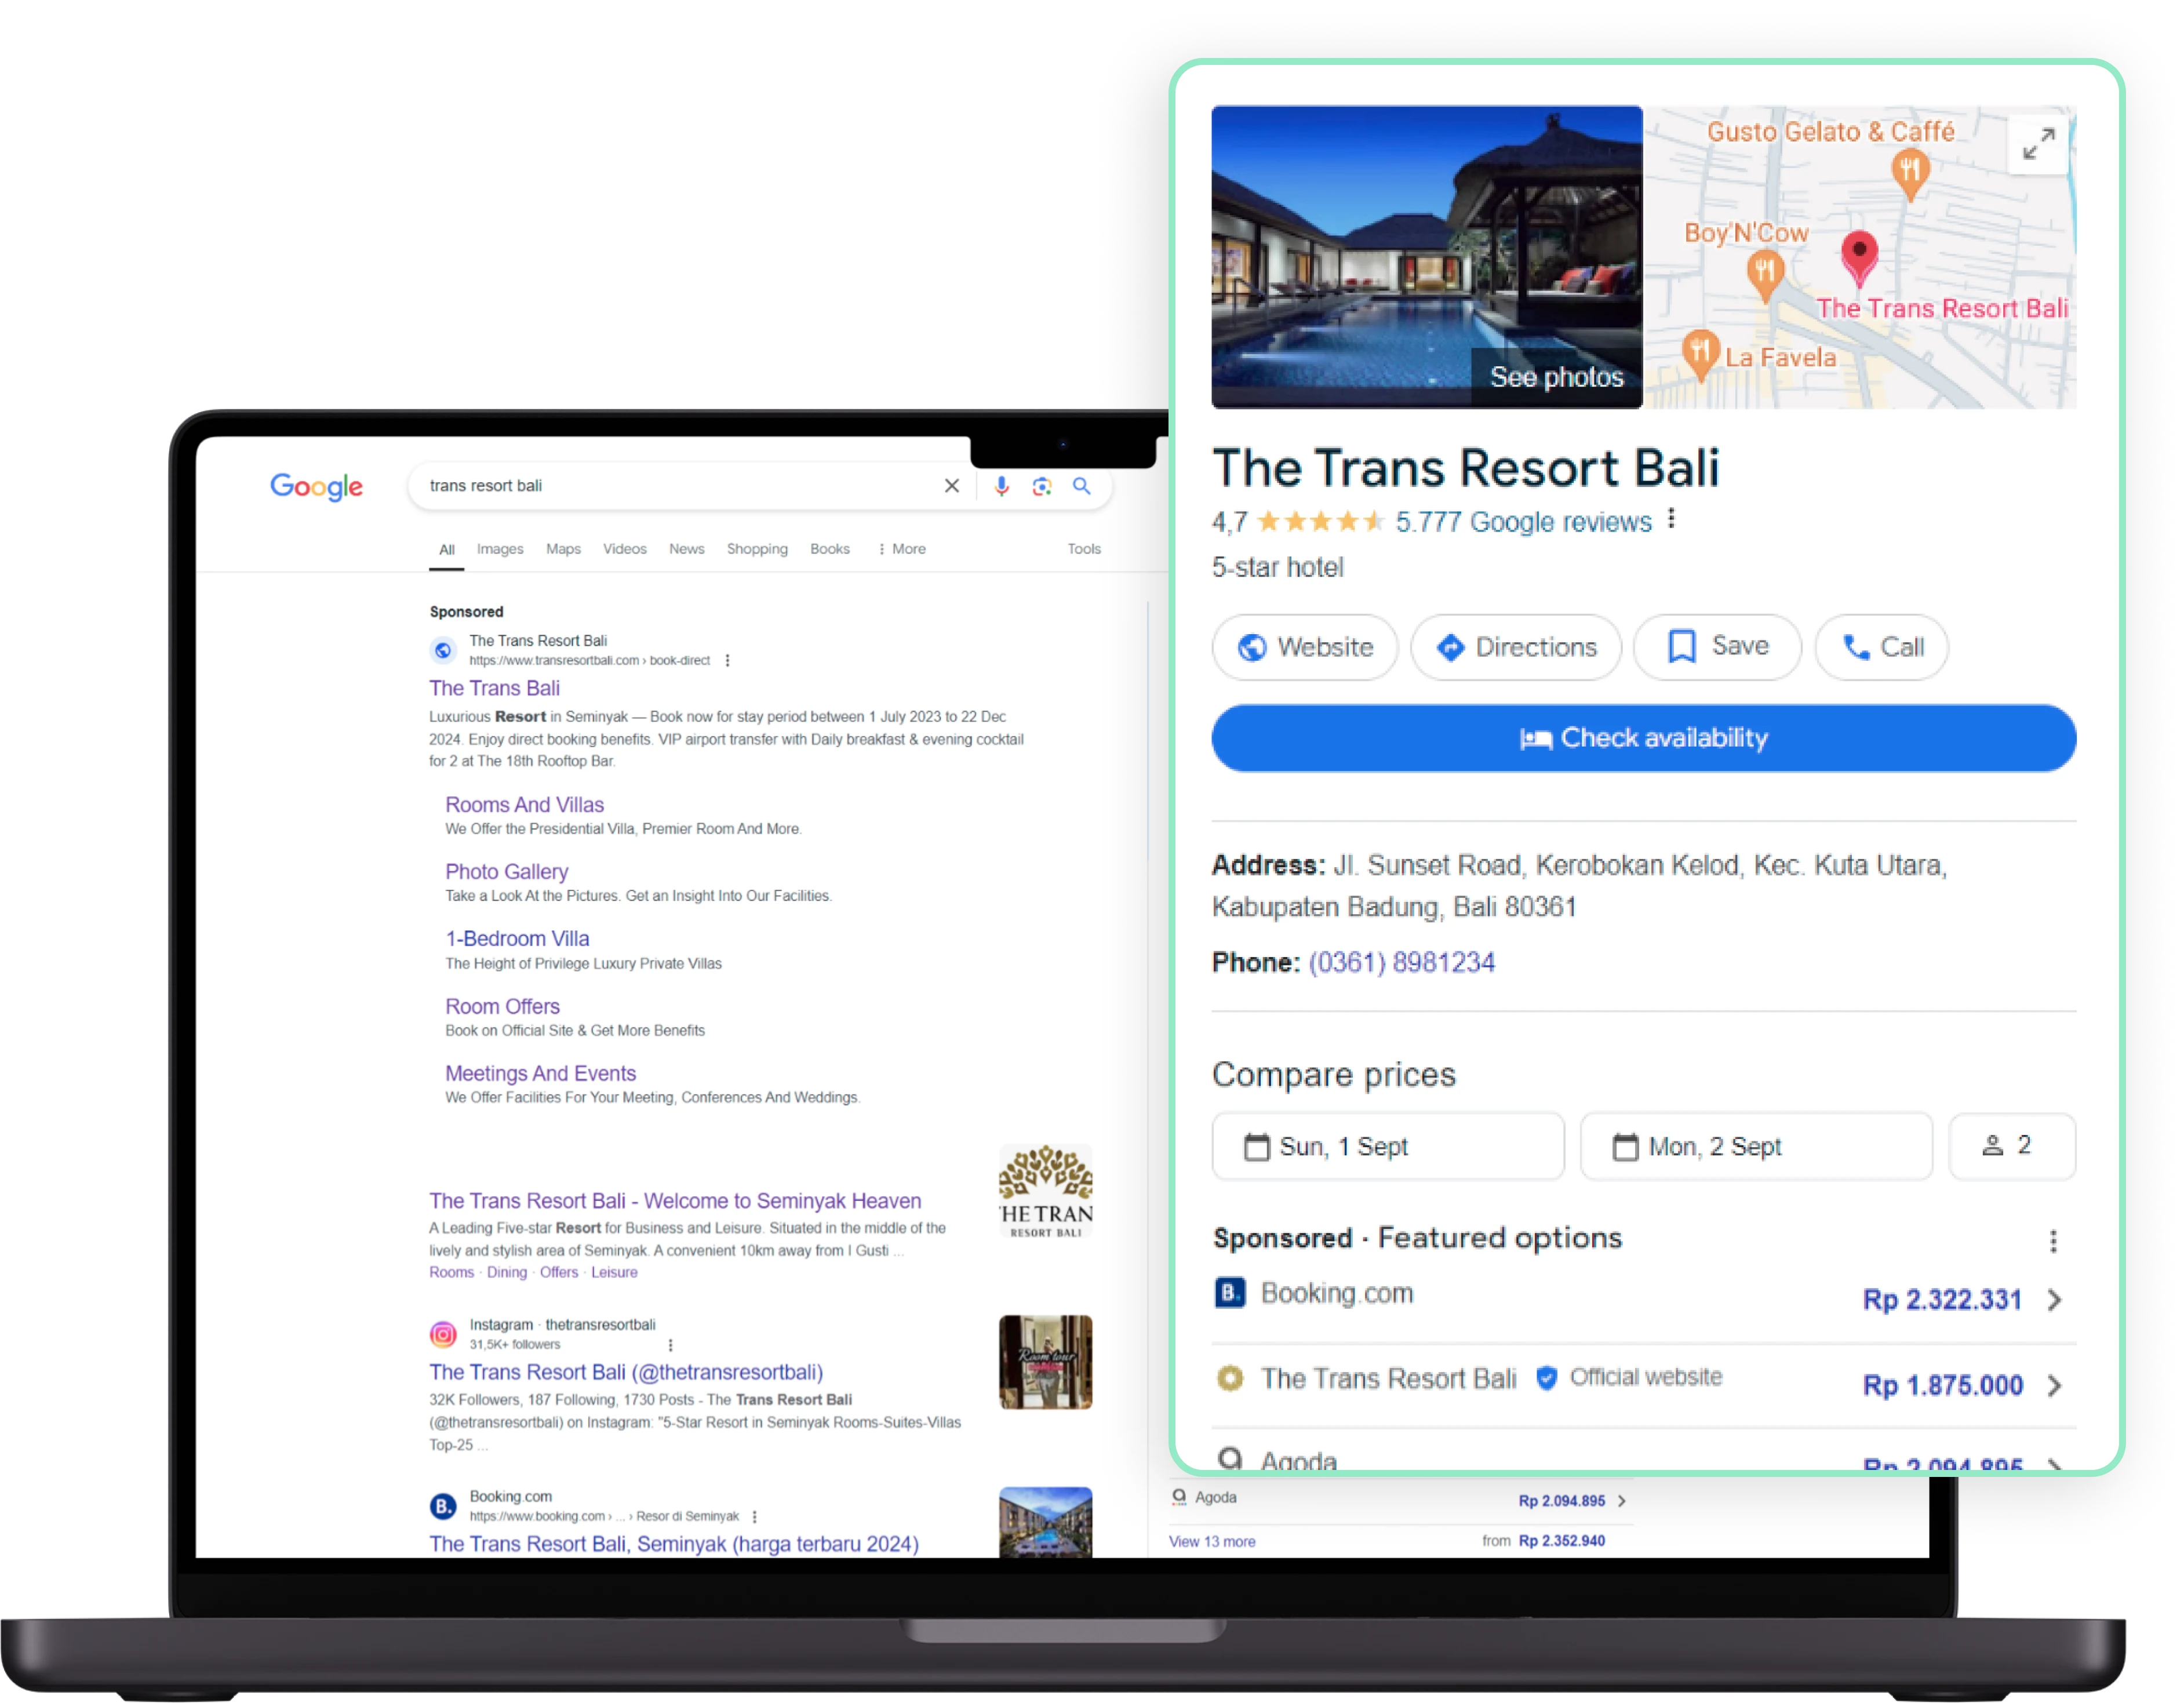This screenshot has width=2184, height=1703.
Task: Open the 1-Bedroom Villa sitelink
Action: point(517,939)
